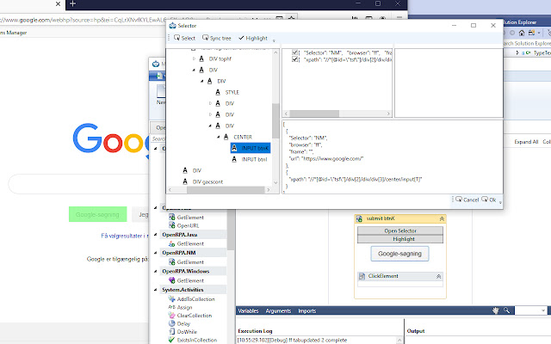Click the icon of INPUT btnK node
Viewport: 551px width, 344px height.
click(x=234, y=148)
